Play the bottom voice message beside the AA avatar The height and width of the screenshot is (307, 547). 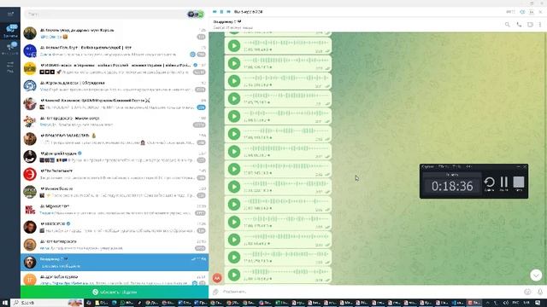(x=234, y=275)
